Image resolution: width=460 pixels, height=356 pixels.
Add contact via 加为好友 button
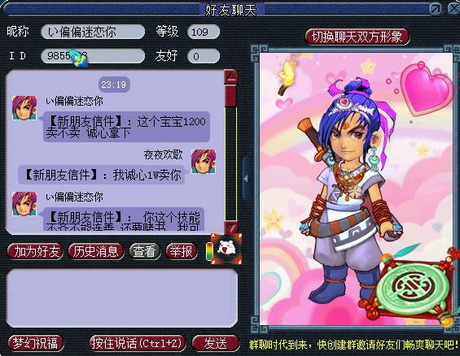(35, 251)
